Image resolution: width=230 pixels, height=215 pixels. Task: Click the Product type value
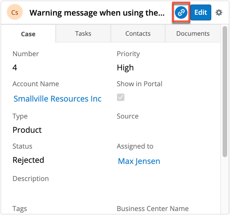coord(27,130)
